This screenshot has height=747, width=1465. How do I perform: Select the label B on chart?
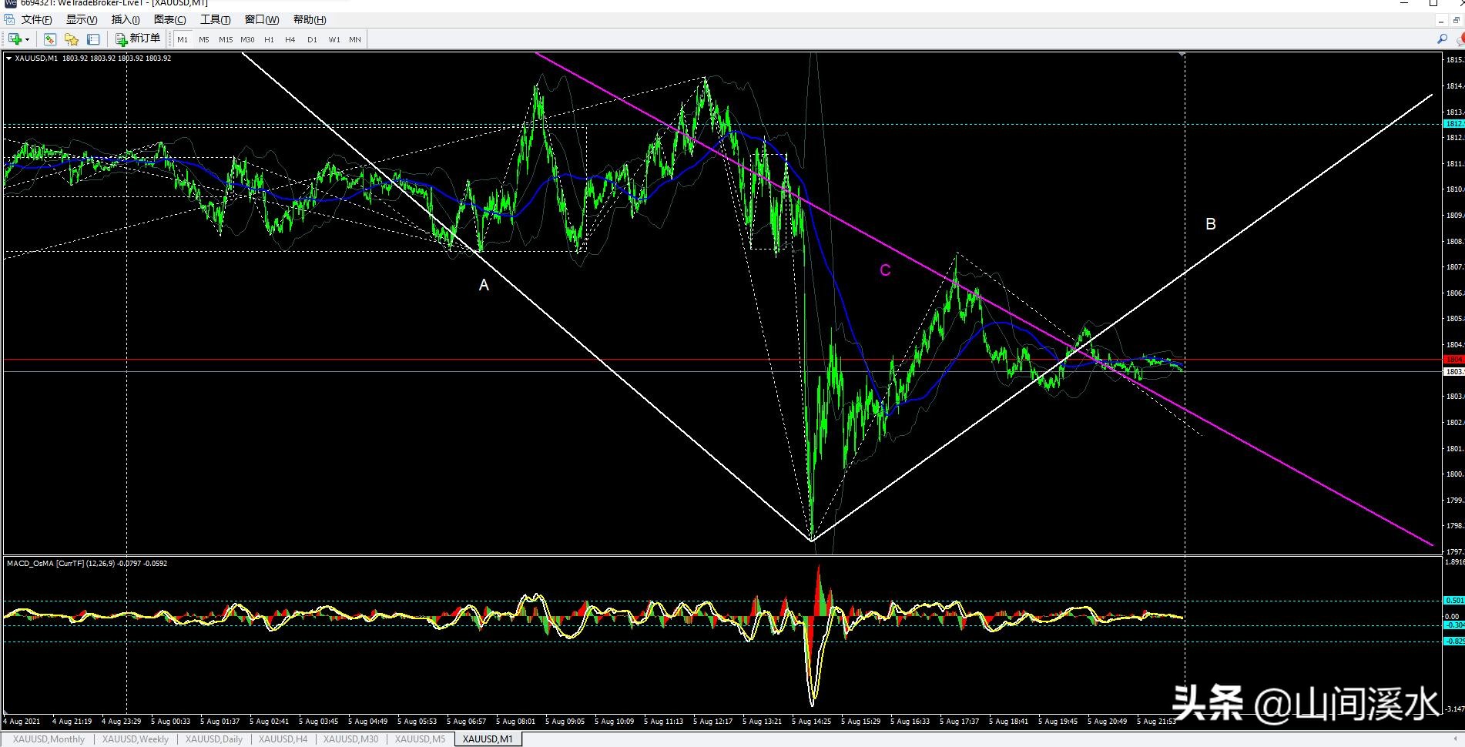1210,224
